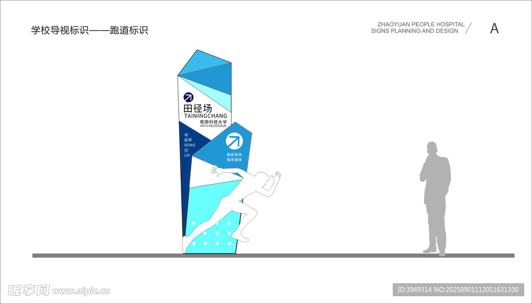Viewport: 532px width, 304px height.
Task: Click the large white arrow circle on blue pentagon
Action: tap(234, 141)
